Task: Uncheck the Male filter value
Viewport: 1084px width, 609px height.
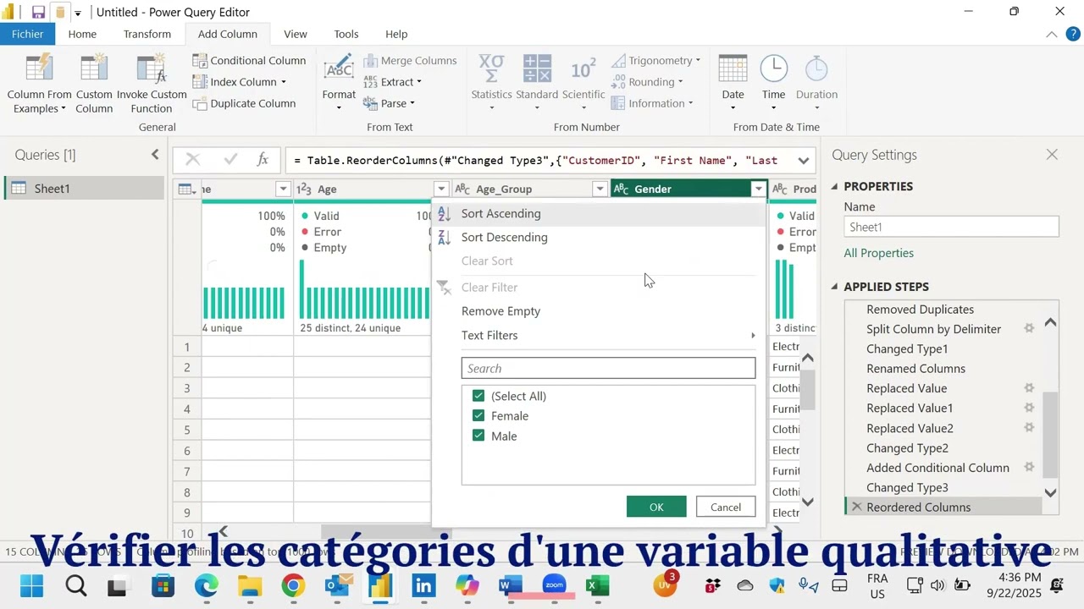Action: (x=478, y=436)
